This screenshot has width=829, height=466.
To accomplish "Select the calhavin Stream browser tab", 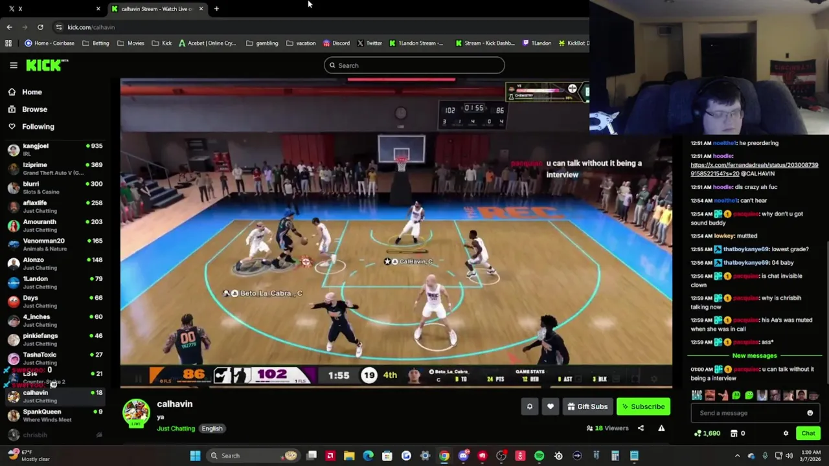I will tap(157, 8).
